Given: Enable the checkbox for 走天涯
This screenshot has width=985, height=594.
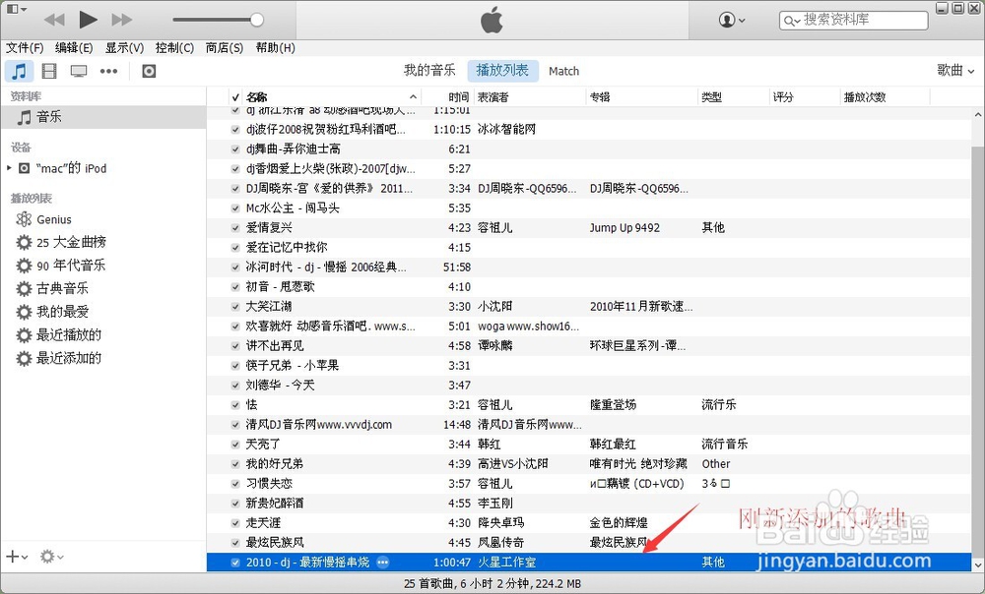Looking at the screenshot, I should click(x=234, y=522).
